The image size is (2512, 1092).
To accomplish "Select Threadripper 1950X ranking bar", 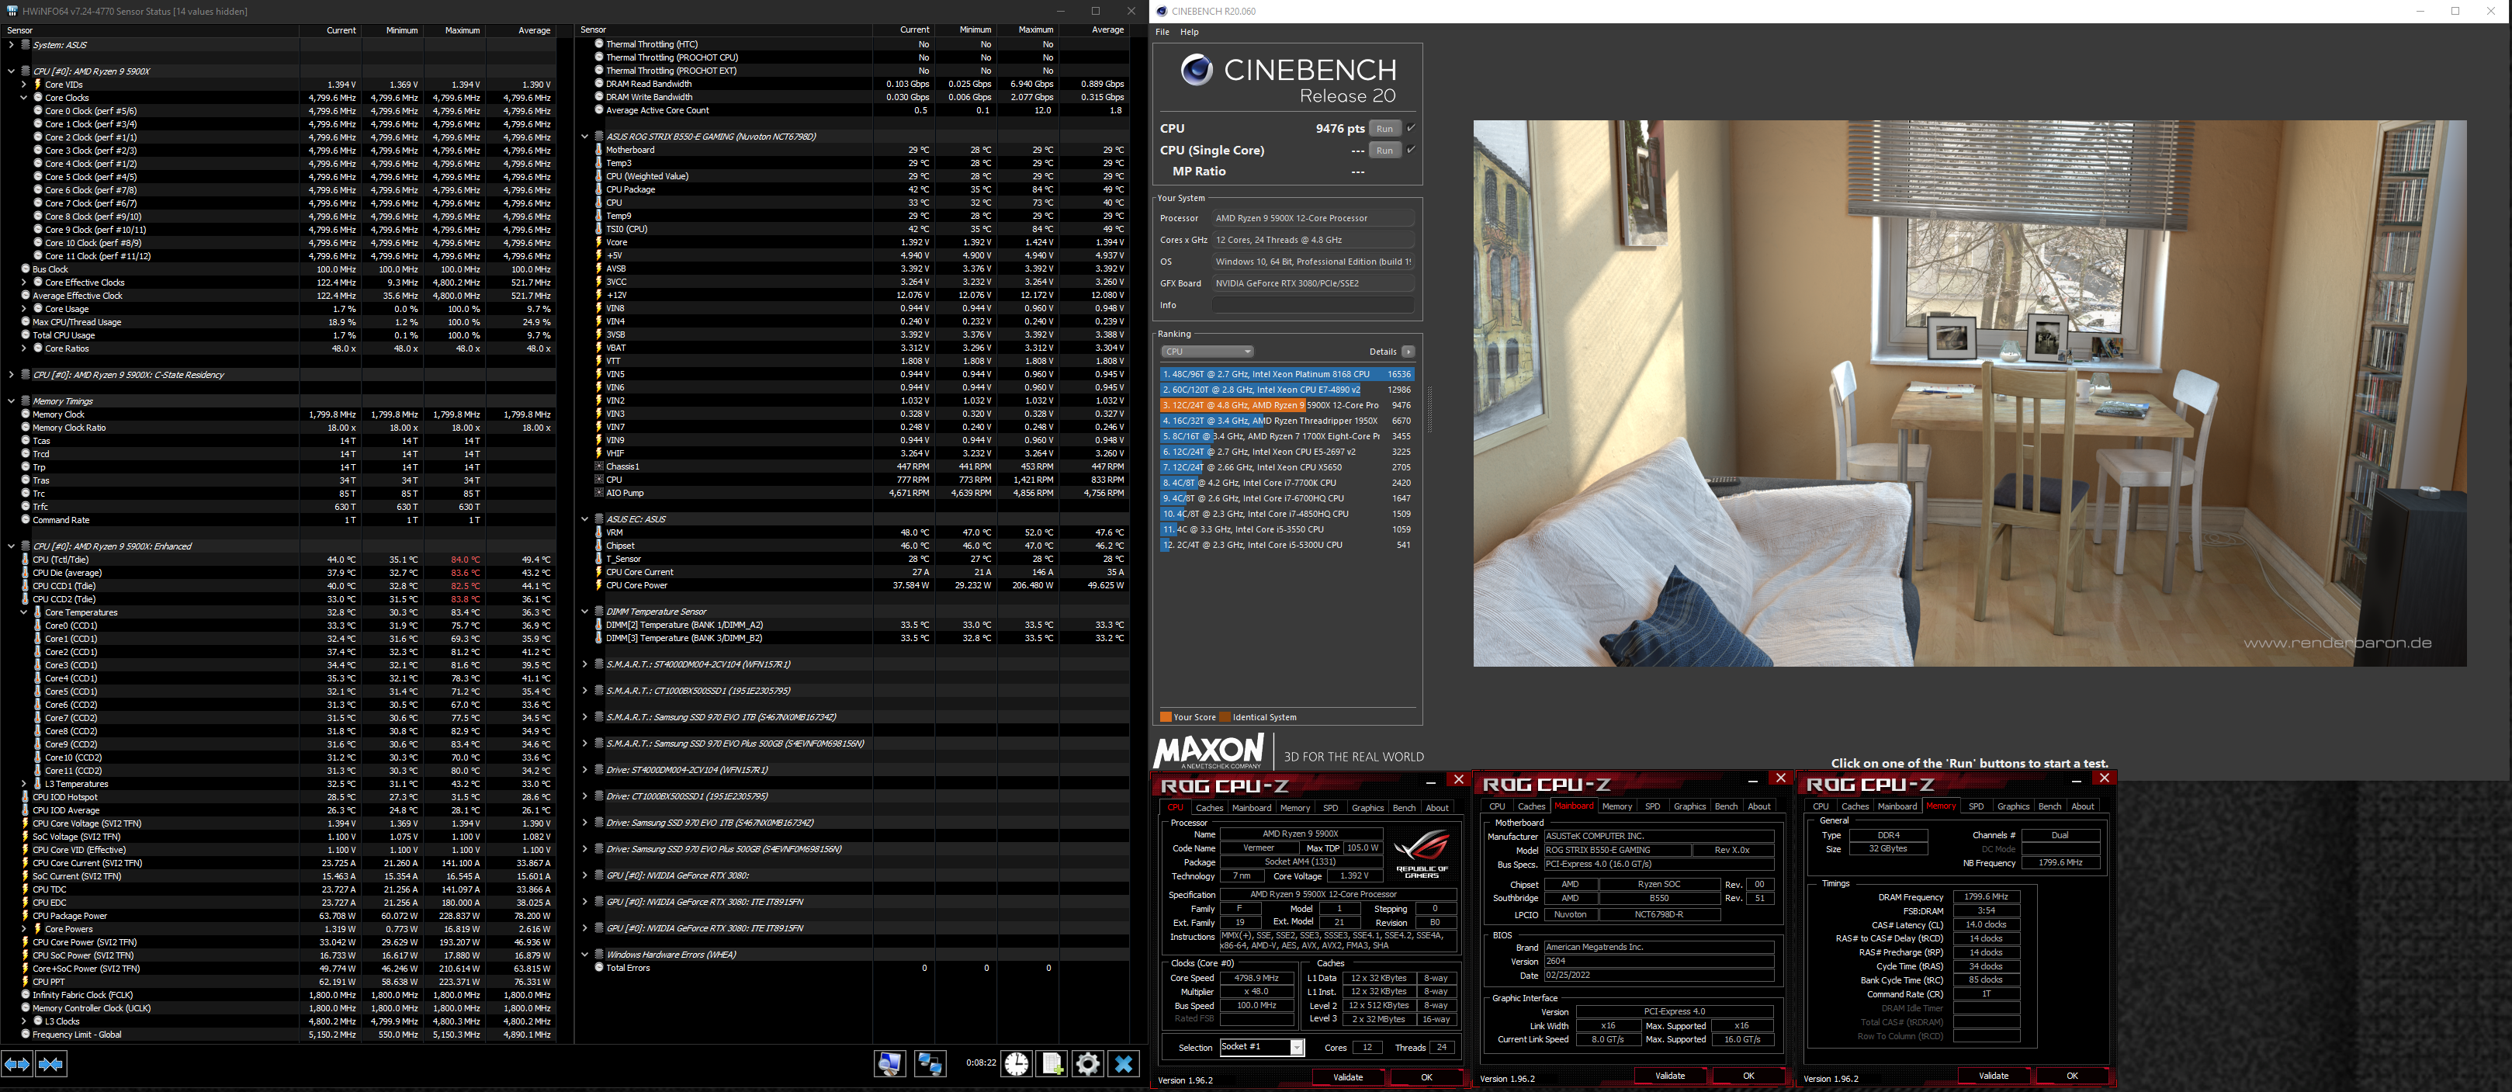I will tap(1287, 420).
